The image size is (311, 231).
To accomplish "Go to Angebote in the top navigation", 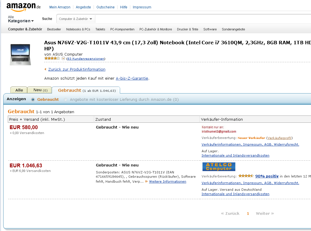I will [x=83, y=7].
